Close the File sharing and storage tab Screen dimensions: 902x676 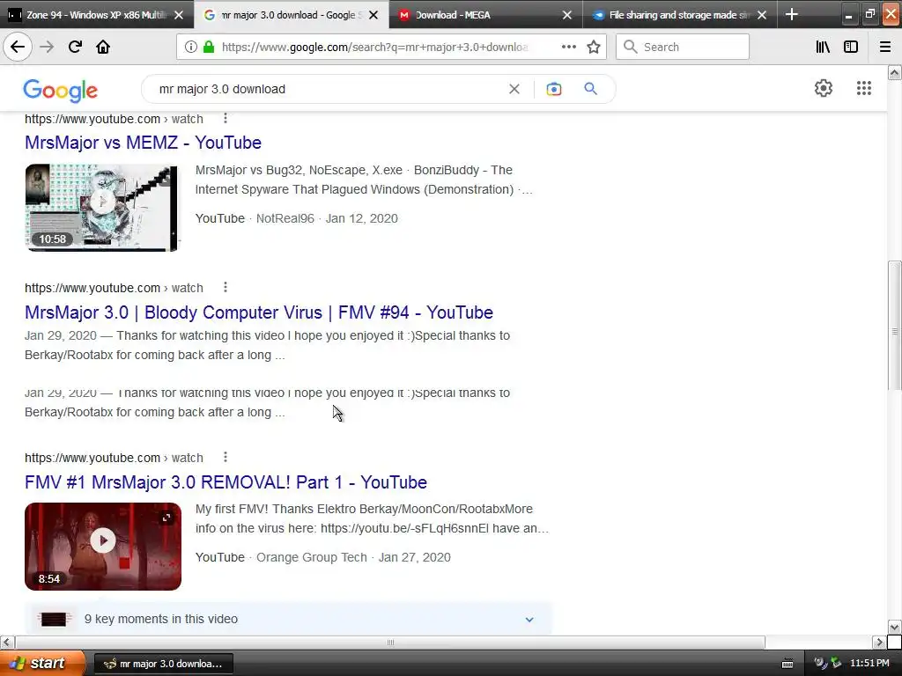(762, 15)
